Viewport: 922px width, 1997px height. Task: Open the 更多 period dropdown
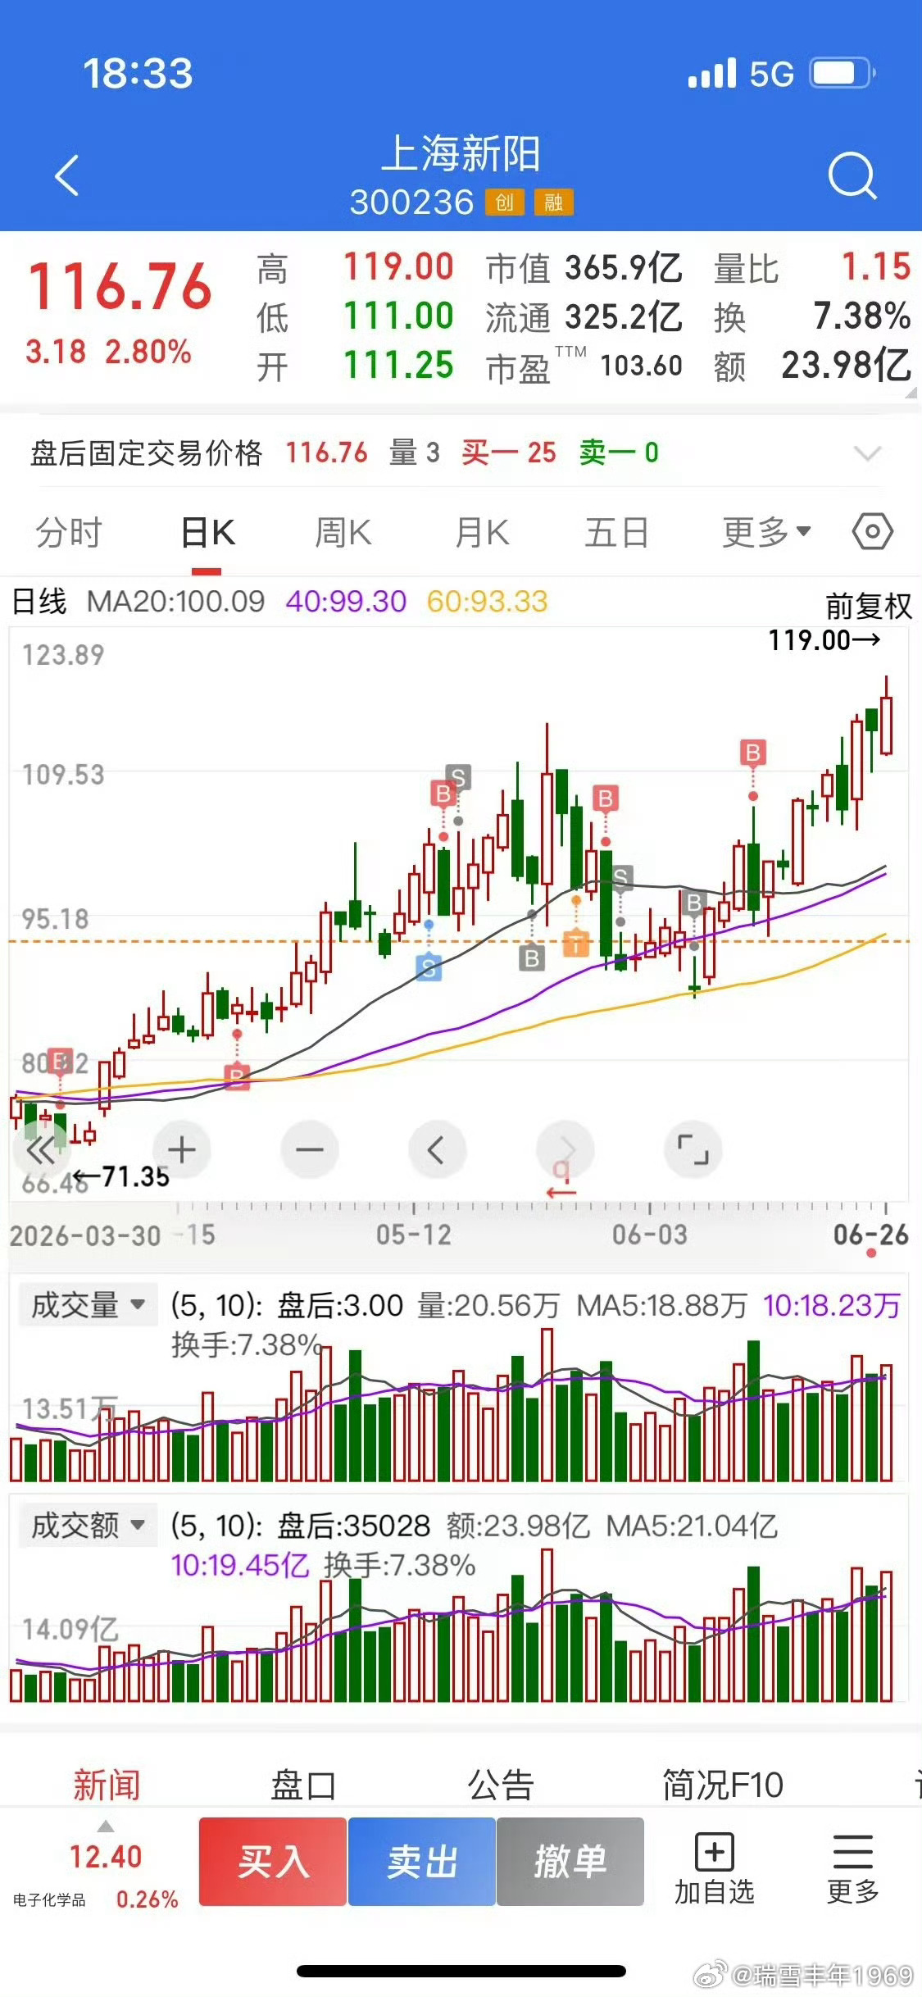766,532
